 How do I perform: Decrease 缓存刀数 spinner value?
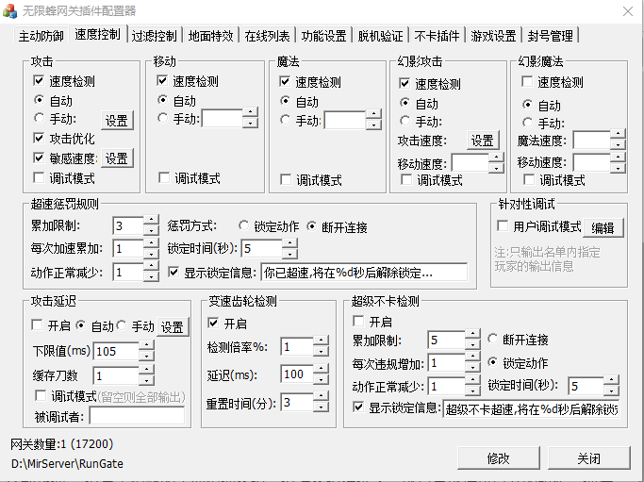pyautogui.click(x=146, y=381)
